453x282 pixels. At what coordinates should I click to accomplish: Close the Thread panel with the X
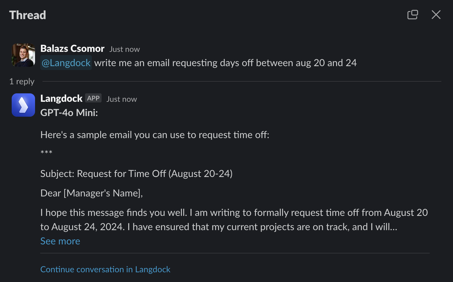coord(436,15)
